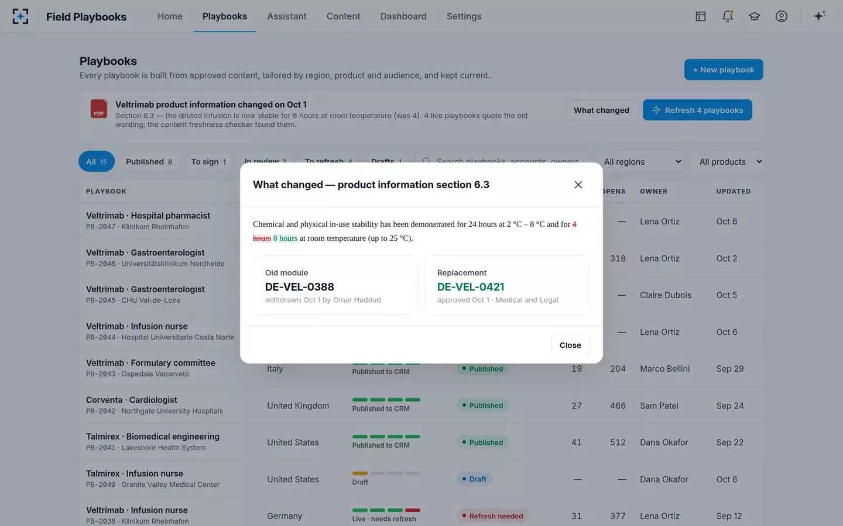
Task: Close the What changed dialog with X
Action: (578, 185)
